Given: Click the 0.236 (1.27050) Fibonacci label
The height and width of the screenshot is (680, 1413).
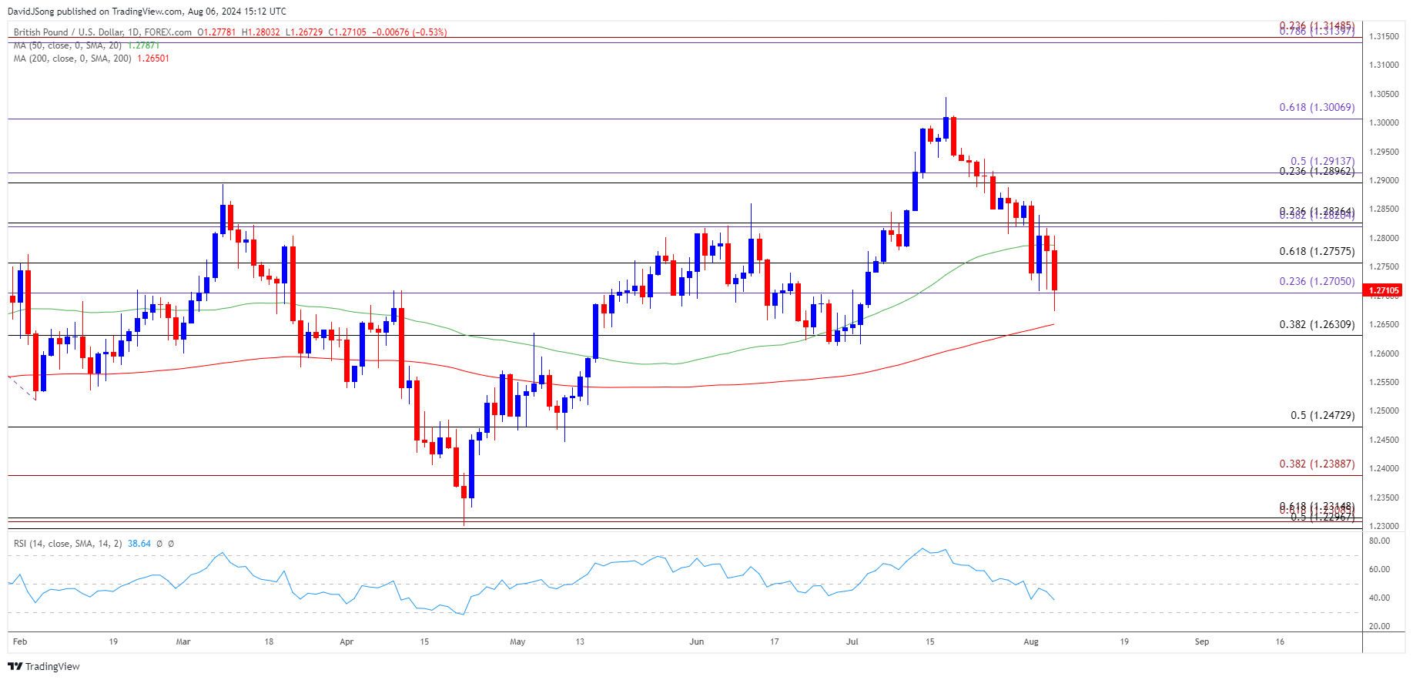Looking at the screenshot, I should 1317,282.
